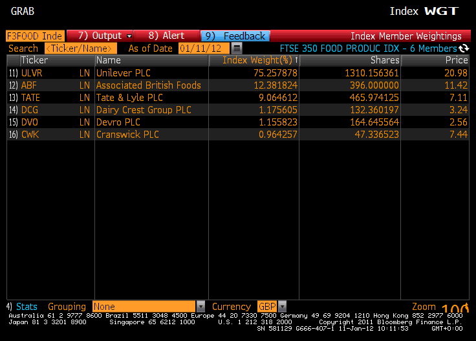Viewport: 476px width, 341px height.
Task: Click the name Associated British Foods
Action: 149,85
